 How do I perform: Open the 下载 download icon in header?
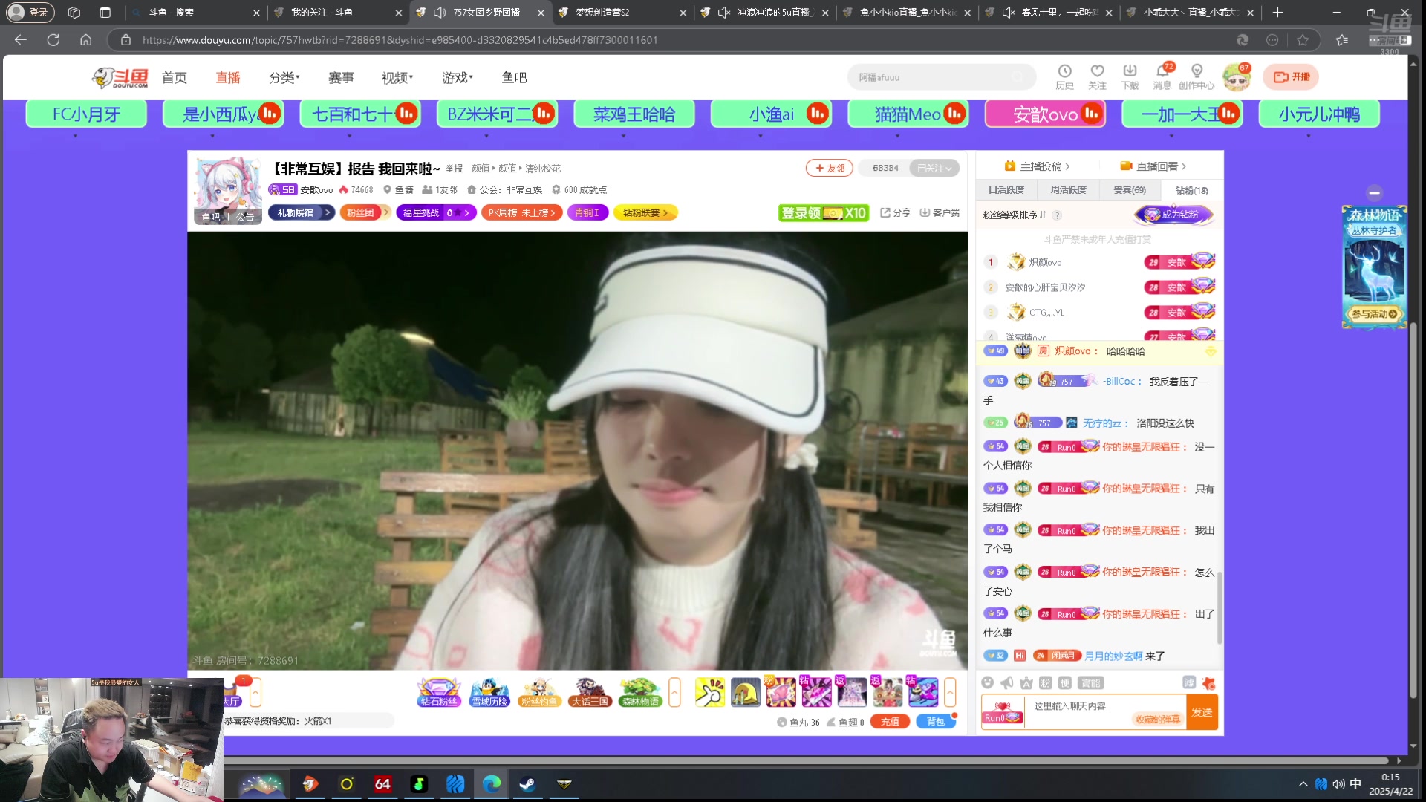1130,76
